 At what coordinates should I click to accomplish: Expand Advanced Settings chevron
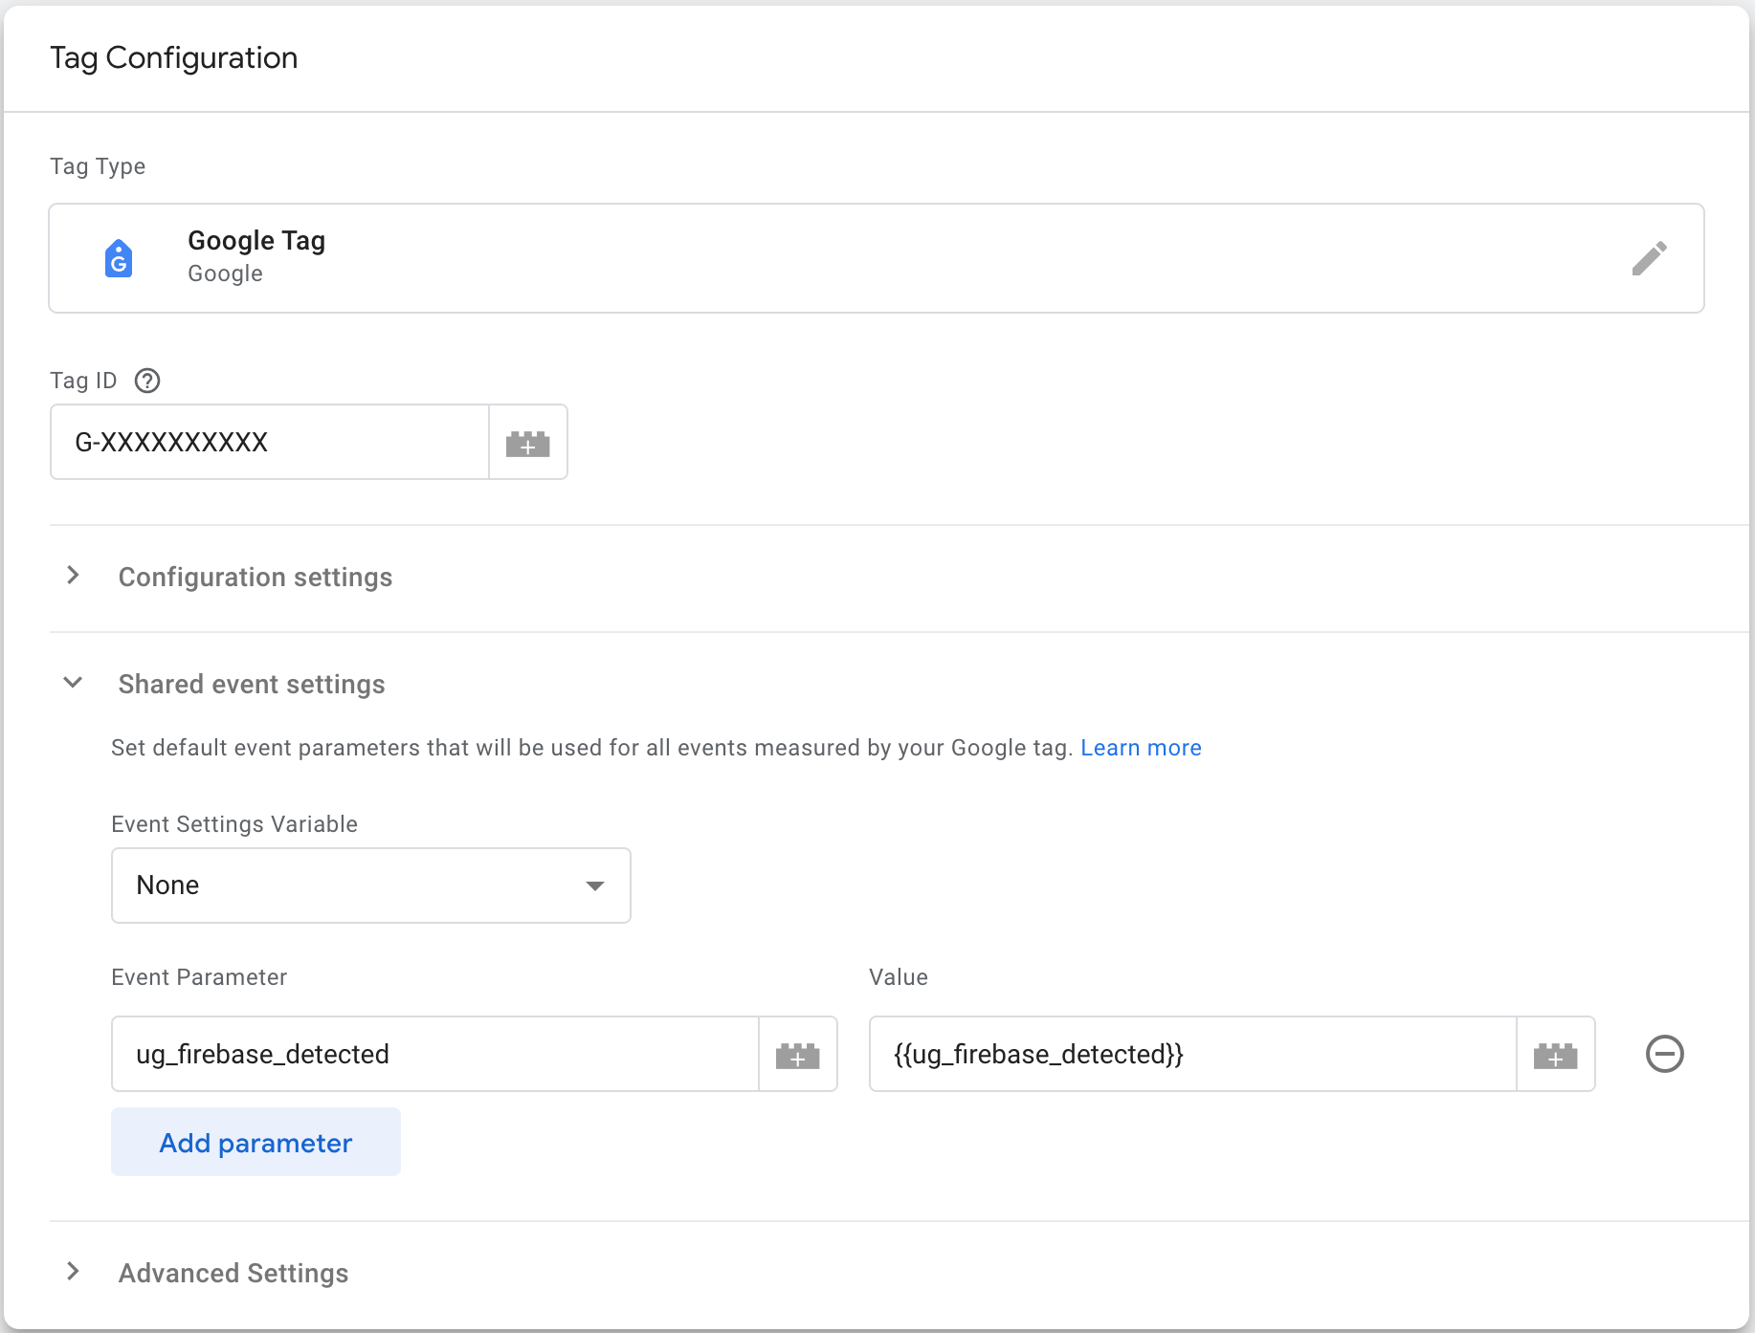coord(73,1272)
